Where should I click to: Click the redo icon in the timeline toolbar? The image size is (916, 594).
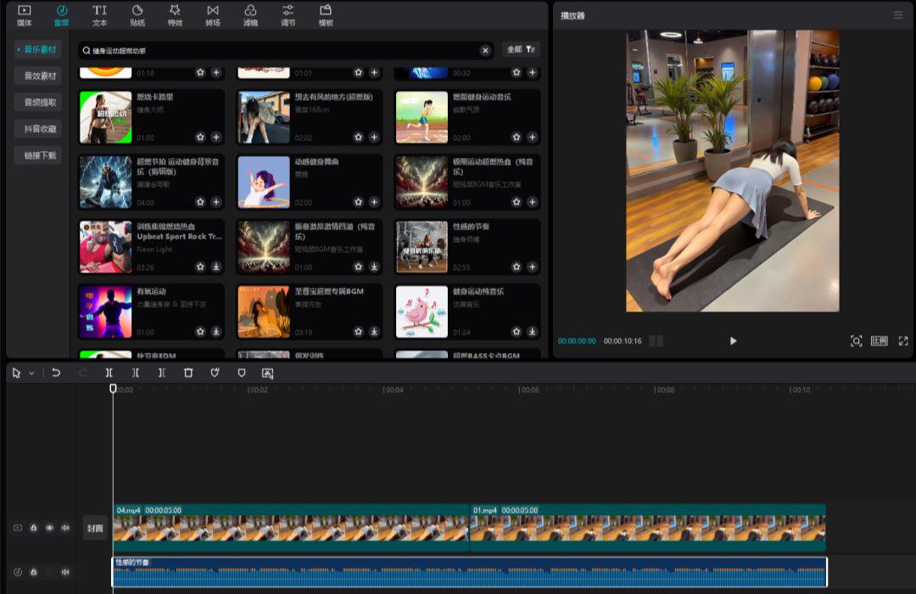81,373
